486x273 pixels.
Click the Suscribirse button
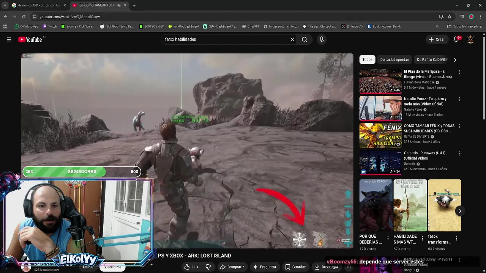pyautogui.click(x=112, y=267)
